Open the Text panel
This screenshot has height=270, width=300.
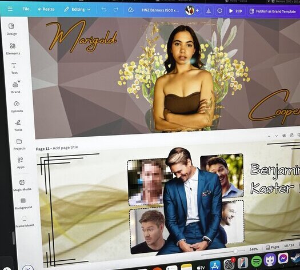(x=14, y=69)
